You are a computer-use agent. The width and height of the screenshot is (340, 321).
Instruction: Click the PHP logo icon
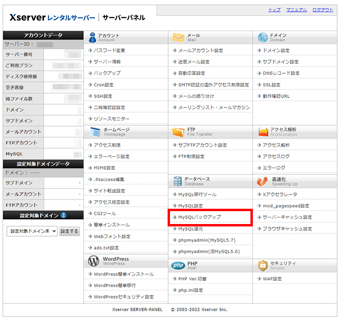pyautogui.click(x=178, y=266)
